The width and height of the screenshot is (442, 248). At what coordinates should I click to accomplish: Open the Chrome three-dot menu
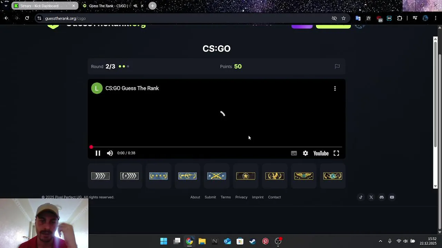436,18
